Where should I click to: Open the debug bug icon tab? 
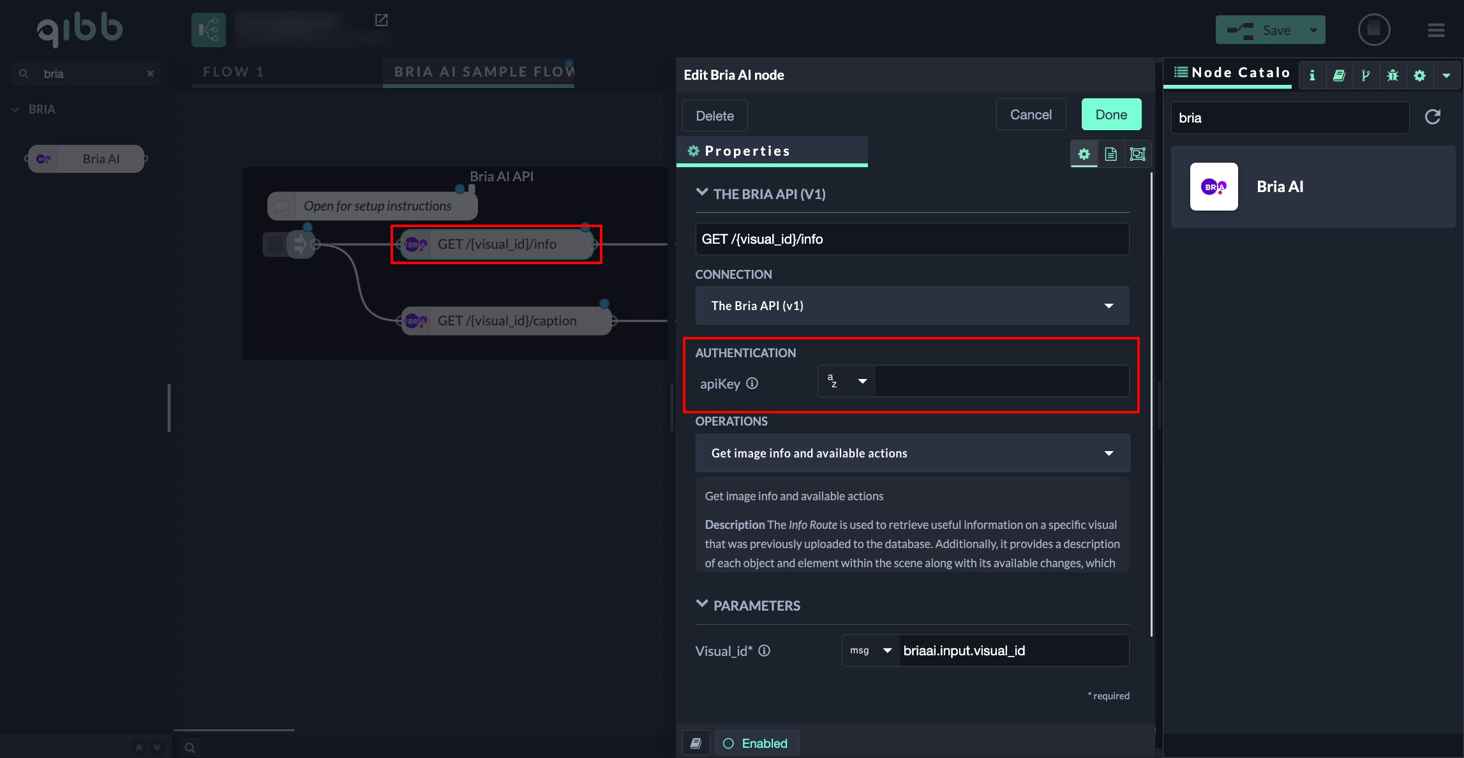tap(1393, 75)
